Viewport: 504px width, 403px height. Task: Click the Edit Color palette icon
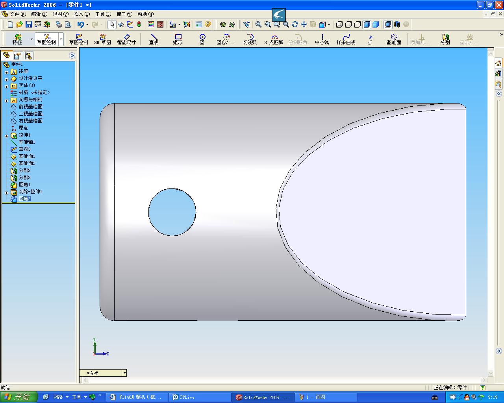point(151,24)
